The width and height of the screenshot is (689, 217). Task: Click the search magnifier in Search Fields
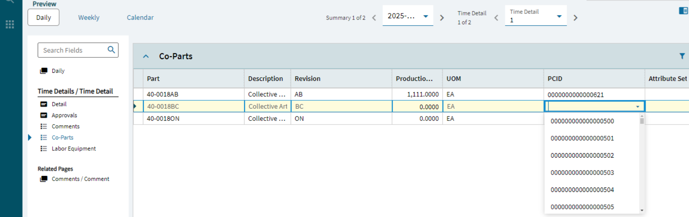point(111,50)
